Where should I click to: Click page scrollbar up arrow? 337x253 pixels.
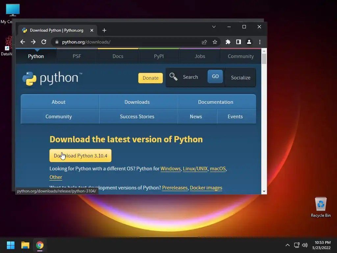(264, 51)
